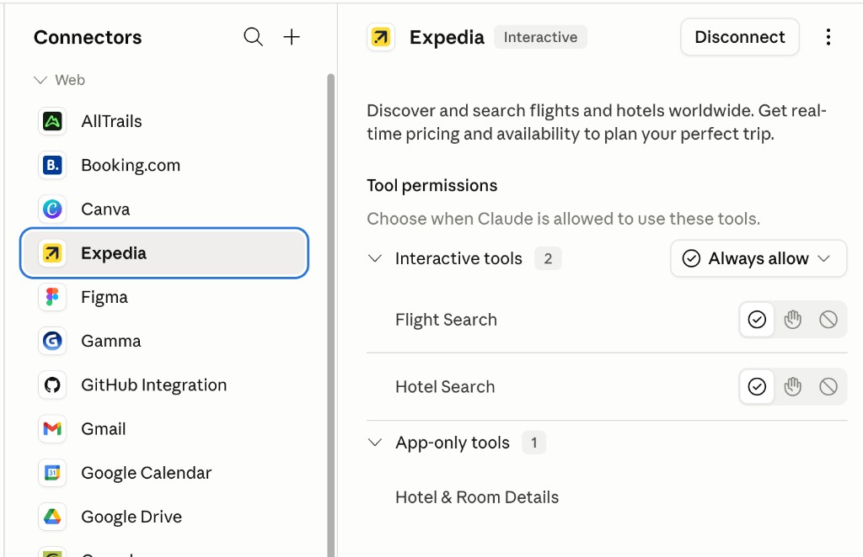Click the Hotel & Room Details tool
The image size is (863, 557).
pyautogui.click(x=477, y=497)
